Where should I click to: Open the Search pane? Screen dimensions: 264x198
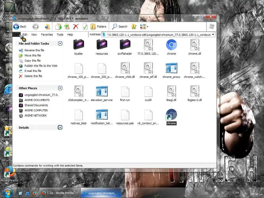point(120,27)
